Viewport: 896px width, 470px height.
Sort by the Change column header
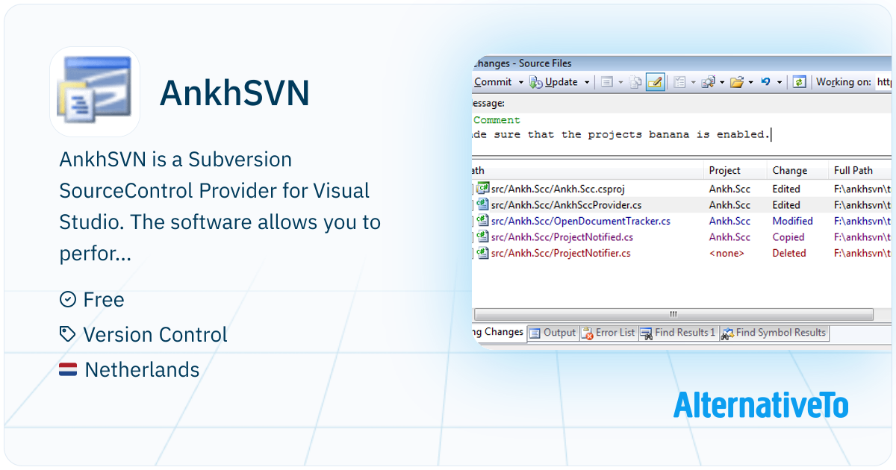[x=797, y=170]
